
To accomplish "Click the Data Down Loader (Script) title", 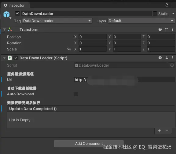I will 43,58.
